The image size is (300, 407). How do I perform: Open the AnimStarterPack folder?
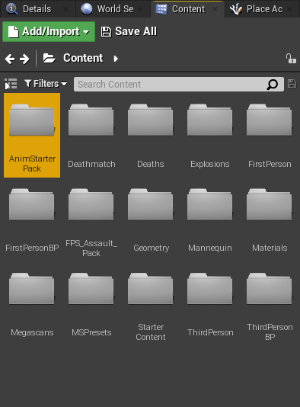[x=32, y=135]
